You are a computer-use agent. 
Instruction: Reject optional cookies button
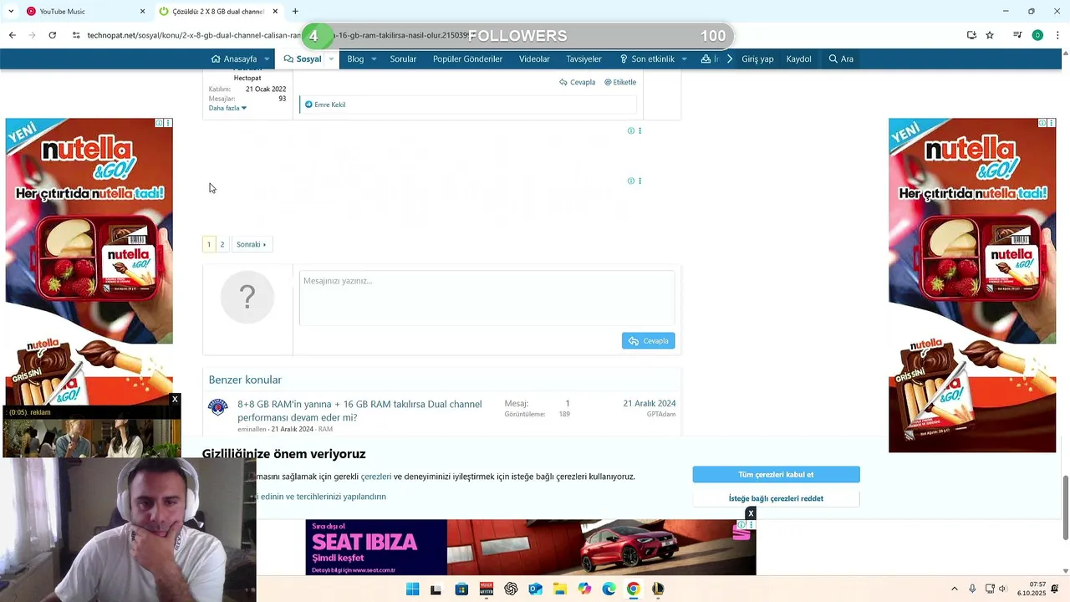pos(776,498)
